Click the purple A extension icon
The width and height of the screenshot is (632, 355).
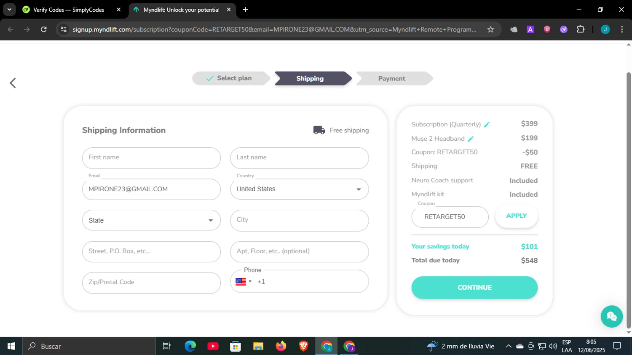pyautogui.click(x=530, y=29)
